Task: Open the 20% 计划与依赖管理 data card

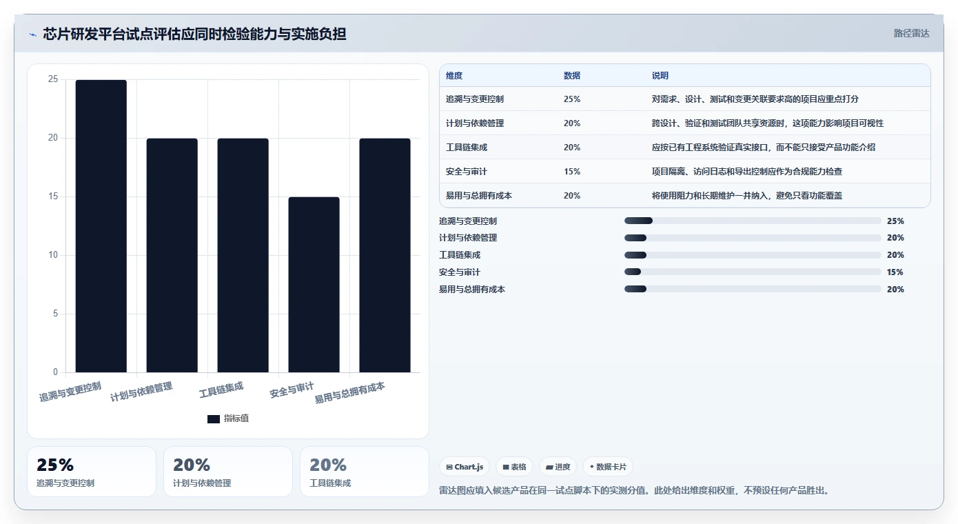Action: pyautogui.click(x=228, y=472)
